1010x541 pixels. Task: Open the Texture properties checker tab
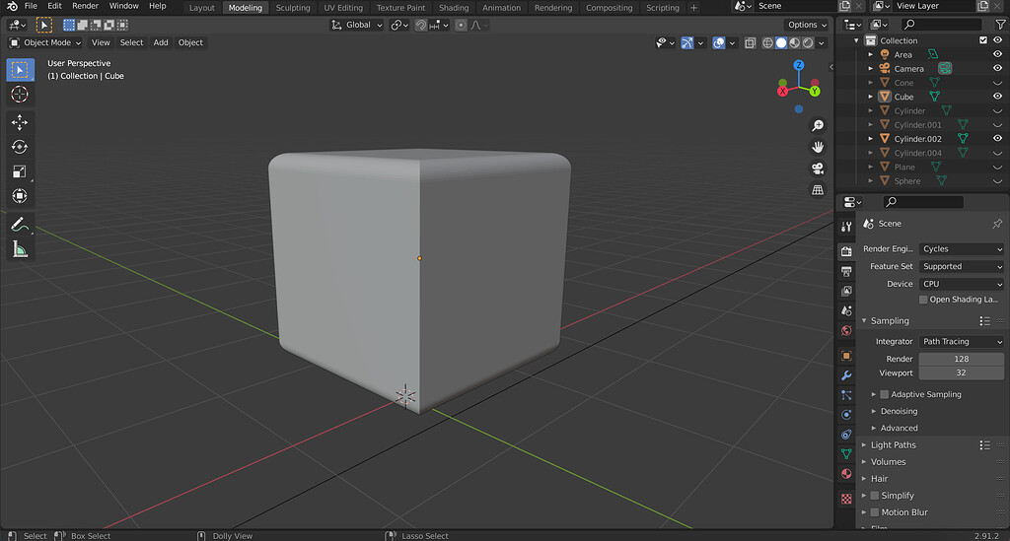pyautogui.click(x=846, y=499)
